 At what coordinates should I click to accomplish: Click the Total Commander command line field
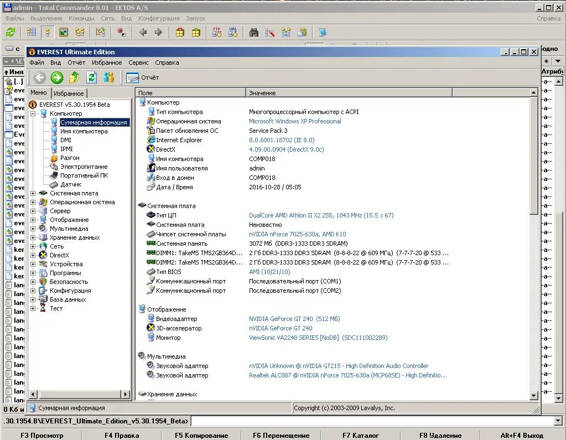[372, 421]
